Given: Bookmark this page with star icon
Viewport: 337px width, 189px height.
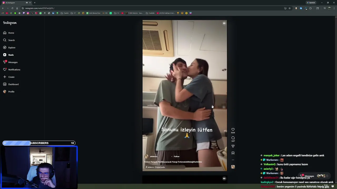Looking at the screenshot, I should [x=290, y=8].
